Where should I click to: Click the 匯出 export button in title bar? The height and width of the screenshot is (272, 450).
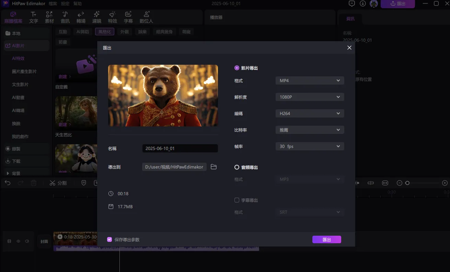397,4
